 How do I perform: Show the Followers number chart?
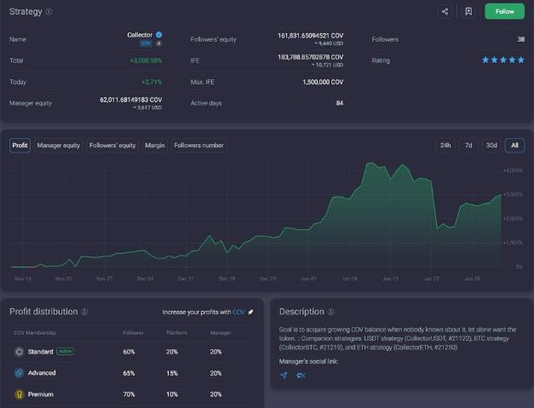[x=198, y=145]
